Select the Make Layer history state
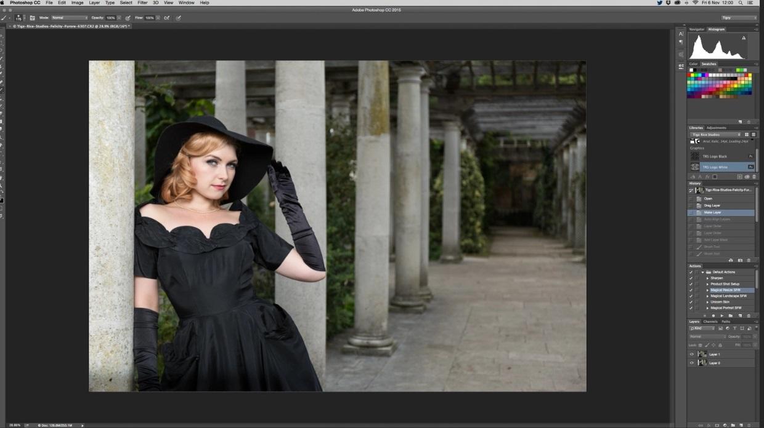The height and width of the screenshot is (428, 764). point(721,212)
